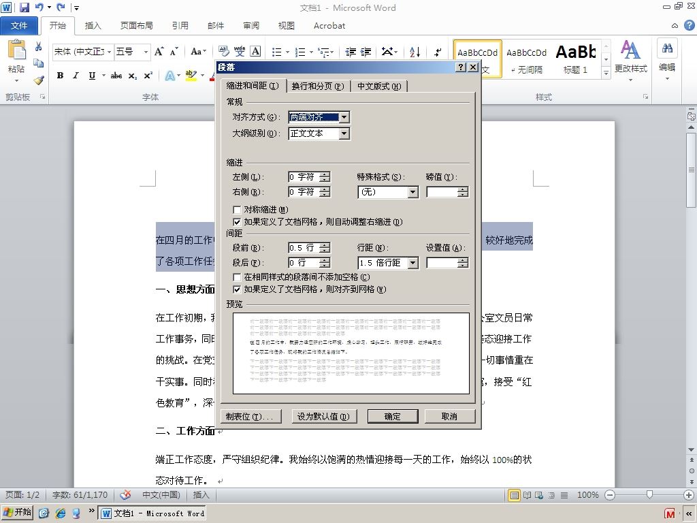Click the zoom slider handle
The image size is (697, 523).
click(x=649, y=495)
